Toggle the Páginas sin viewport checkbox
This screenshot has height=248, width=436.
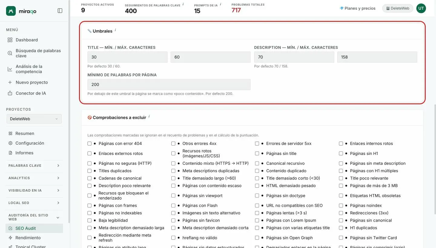coord(173,196)
